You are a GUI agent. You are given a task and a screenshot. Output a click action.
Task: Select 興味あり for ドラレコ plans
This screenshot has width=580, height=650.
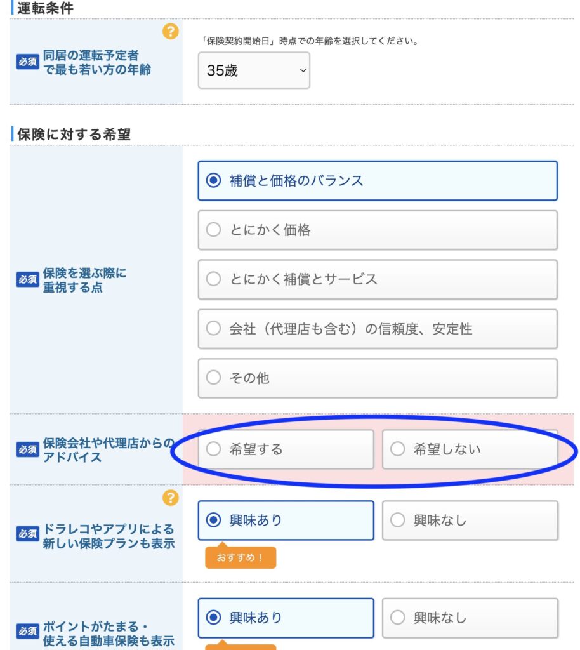coord(286,521)
